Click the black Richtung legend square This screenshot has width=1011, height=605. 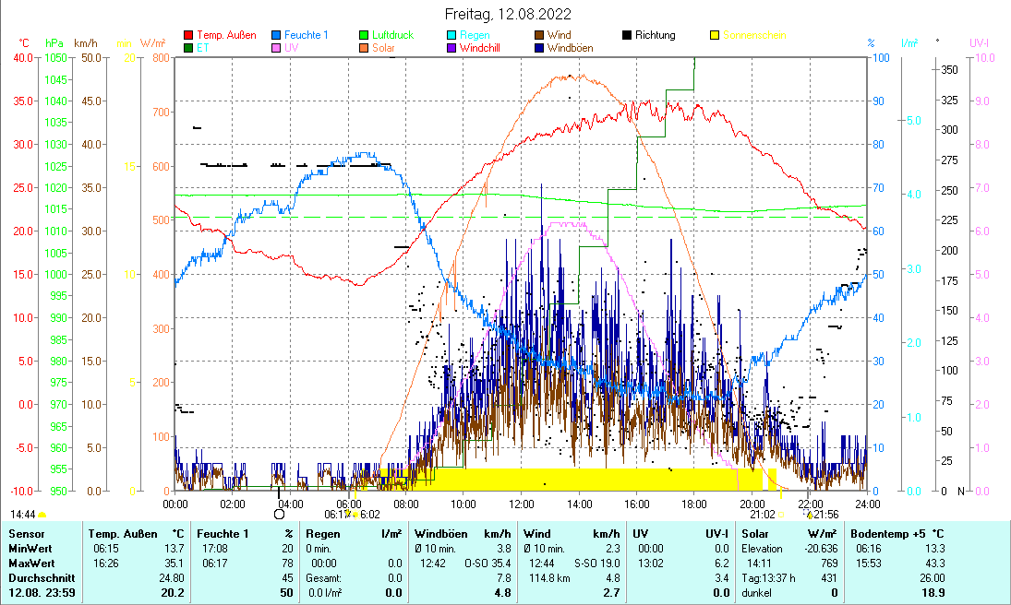click(627, 35)
